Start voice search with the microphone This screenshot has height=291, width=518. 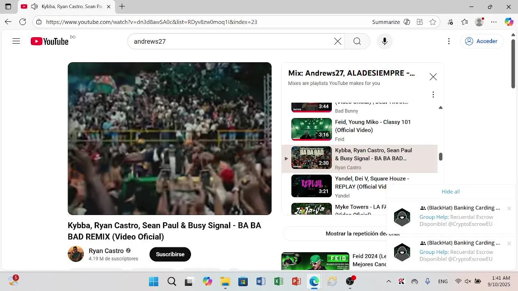tap(384, 41)
